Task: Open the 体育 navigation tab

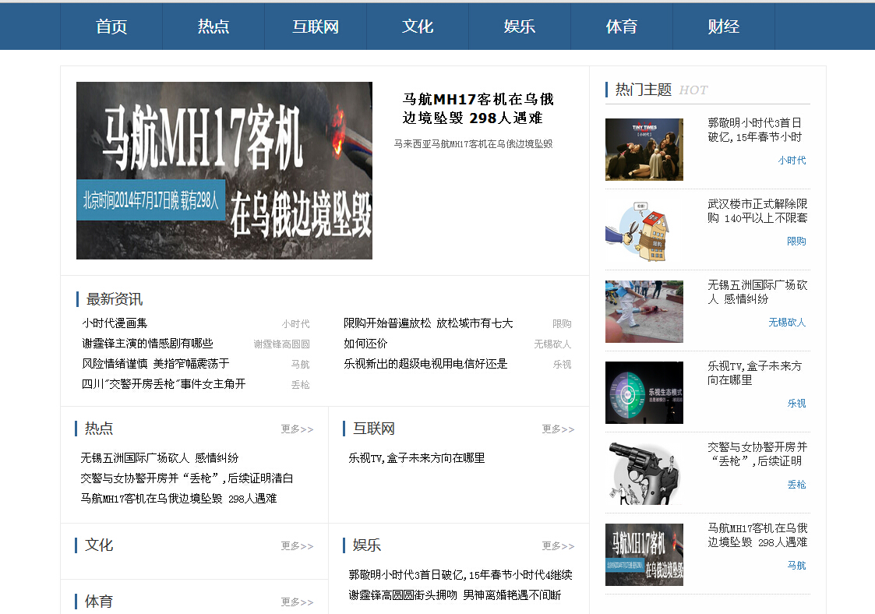Action: 621,26
